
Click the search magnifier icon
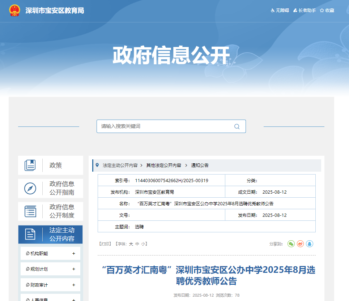(237, 126)
